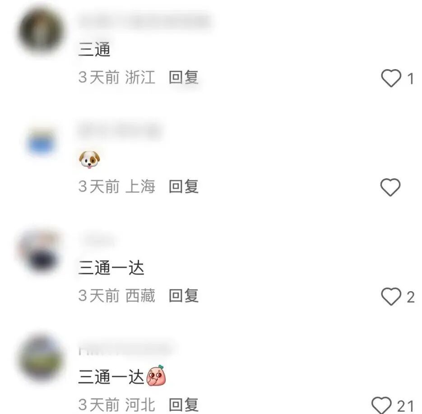Select the 三通 comment text

pyautogui.click(x=94, y=50)
